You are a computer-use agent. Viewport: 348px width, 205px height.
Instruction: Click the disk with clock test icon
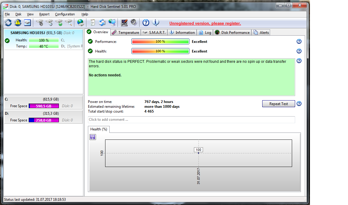tap(49, 23)
